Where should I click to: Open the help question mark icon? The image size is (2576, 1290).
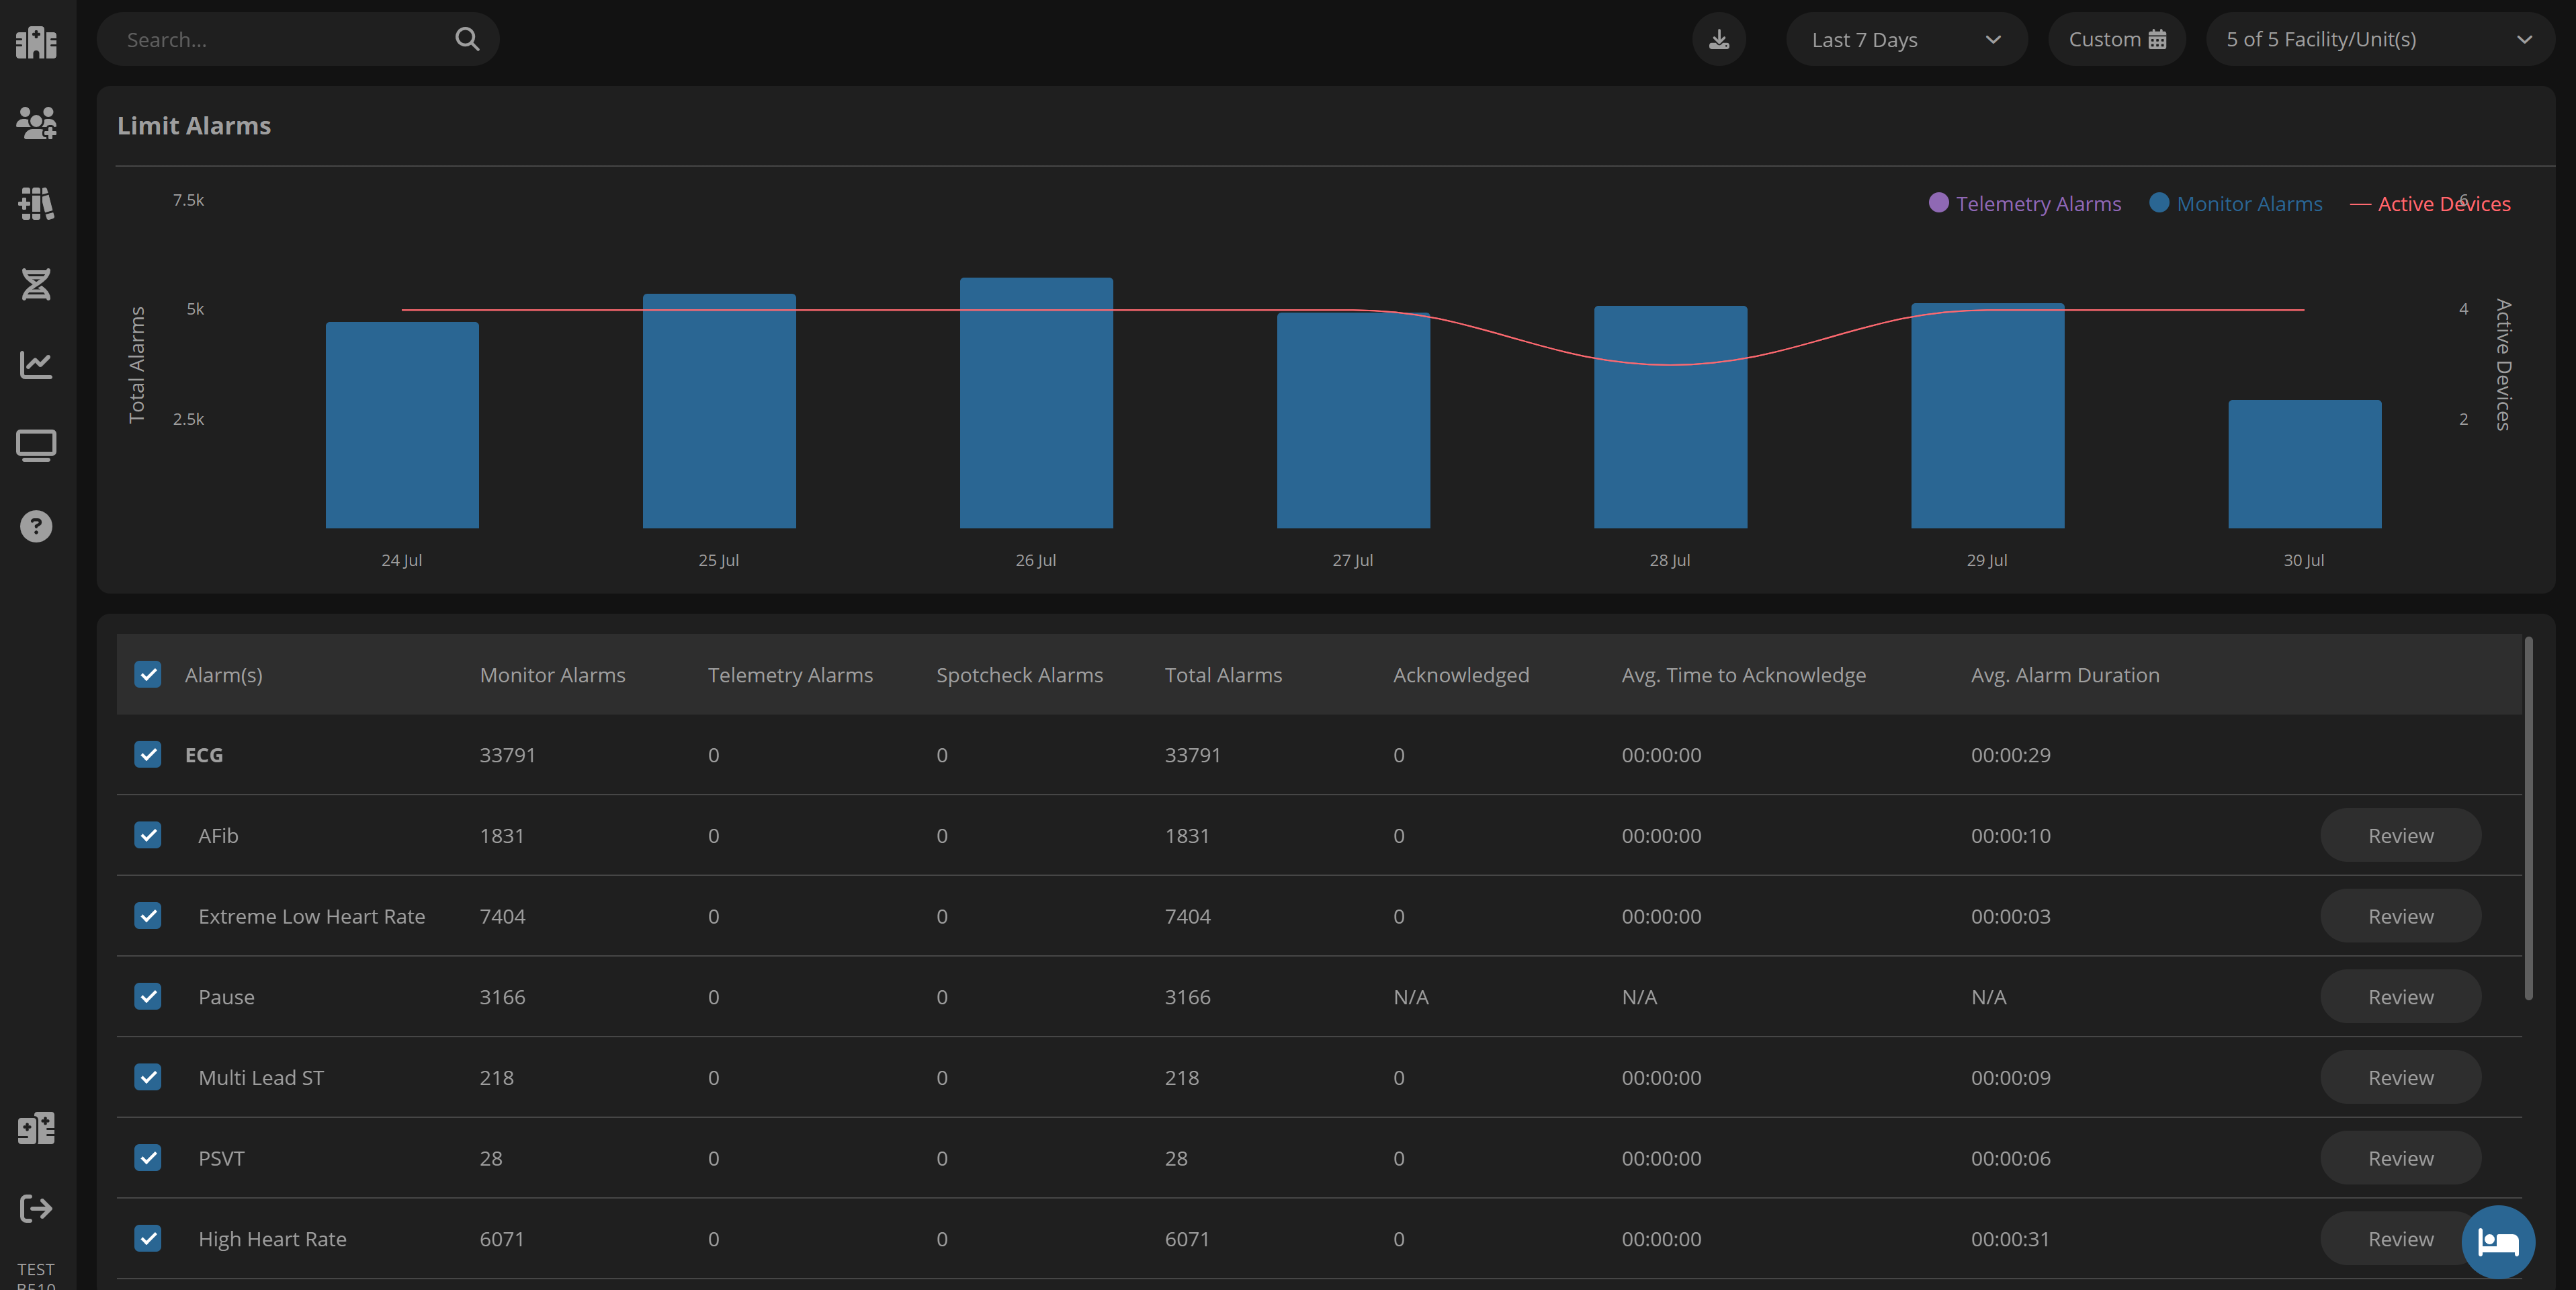point(36,526)
